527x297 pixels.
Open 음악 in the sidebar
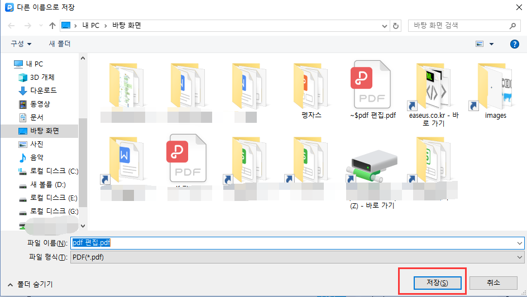point(31,157)
